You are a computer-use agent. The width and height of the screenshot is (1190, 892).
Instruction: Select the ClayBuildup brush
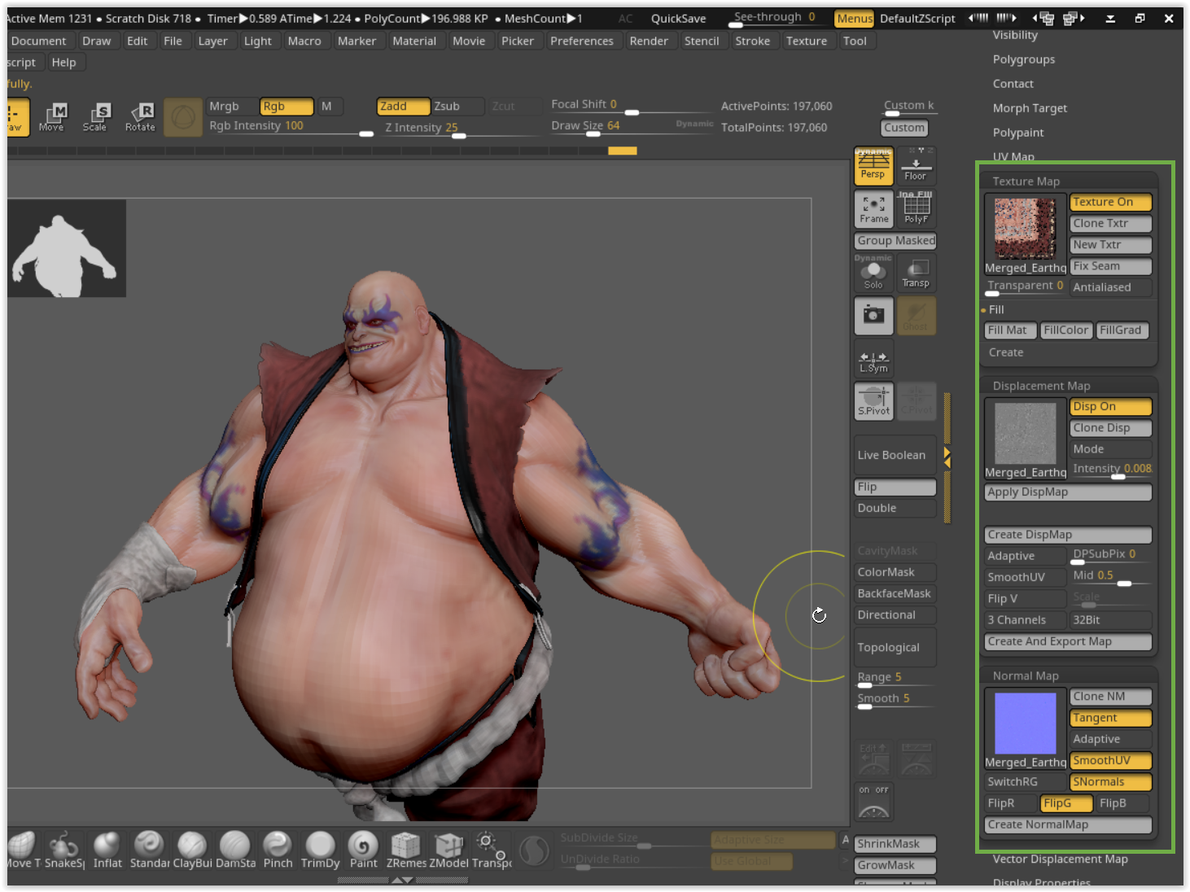pos(192,850)
